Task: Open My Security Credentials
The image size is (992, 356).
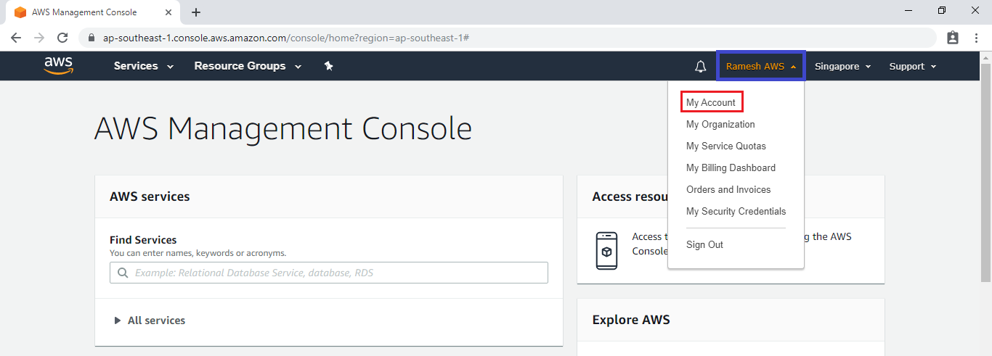Action: pos(736,211)
